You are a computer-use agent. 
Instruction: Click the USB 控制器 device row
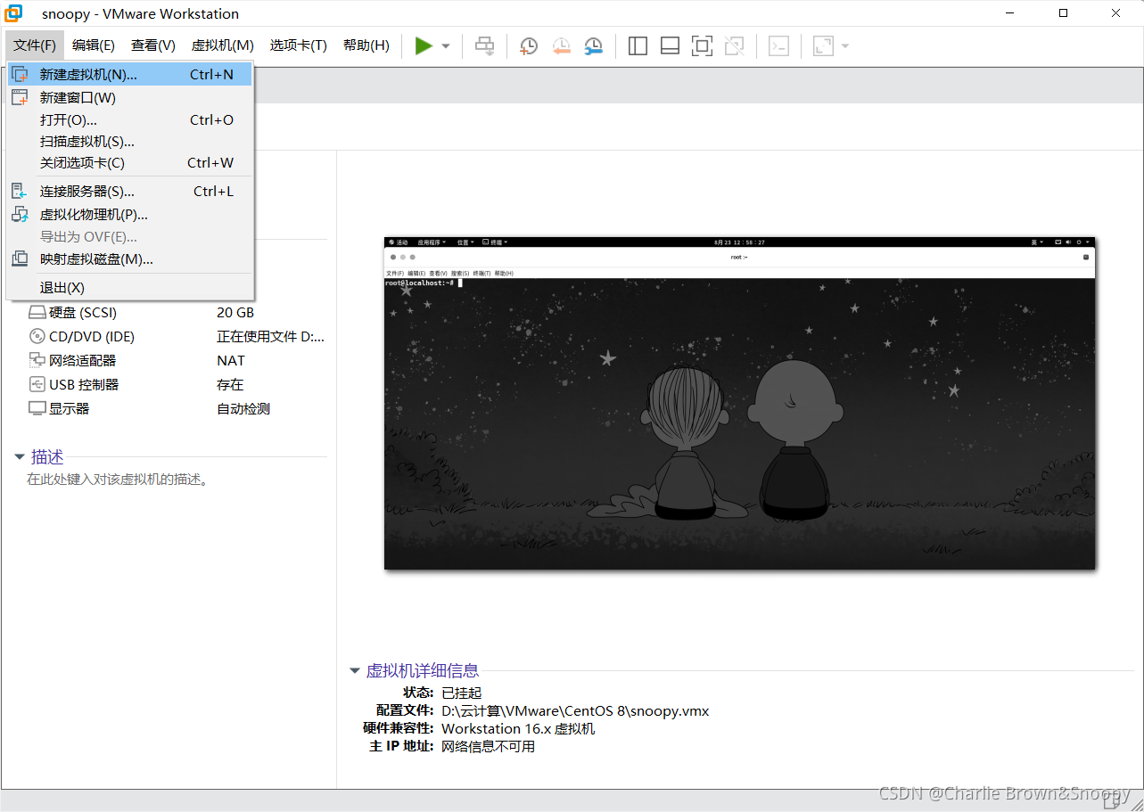[177, 385]
